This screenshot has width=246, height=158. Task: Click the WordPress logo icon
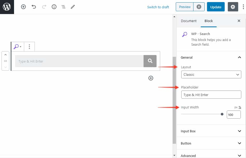coord(7,7)
